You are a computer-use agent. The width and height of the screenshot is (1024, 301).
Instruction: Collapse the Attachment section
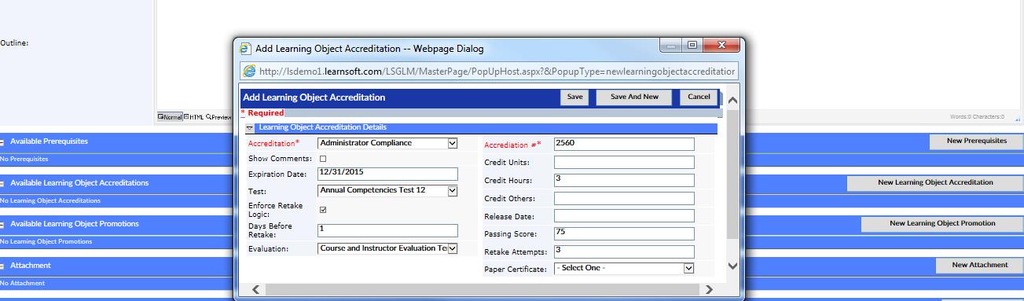tap(2, 266)
